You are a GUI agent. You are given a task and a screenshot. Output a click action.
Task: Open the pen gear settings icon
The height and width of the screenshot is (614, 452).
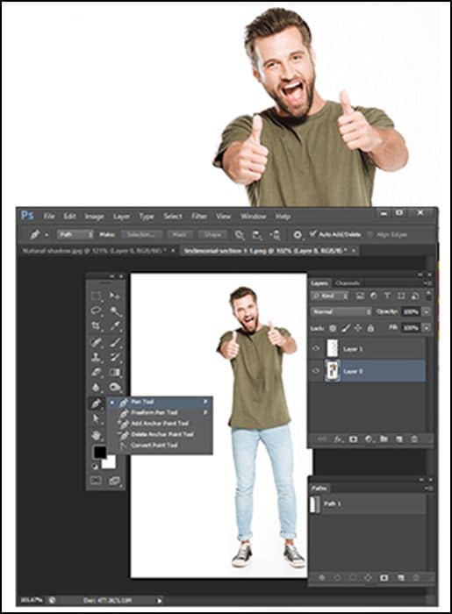click(298, 234)
